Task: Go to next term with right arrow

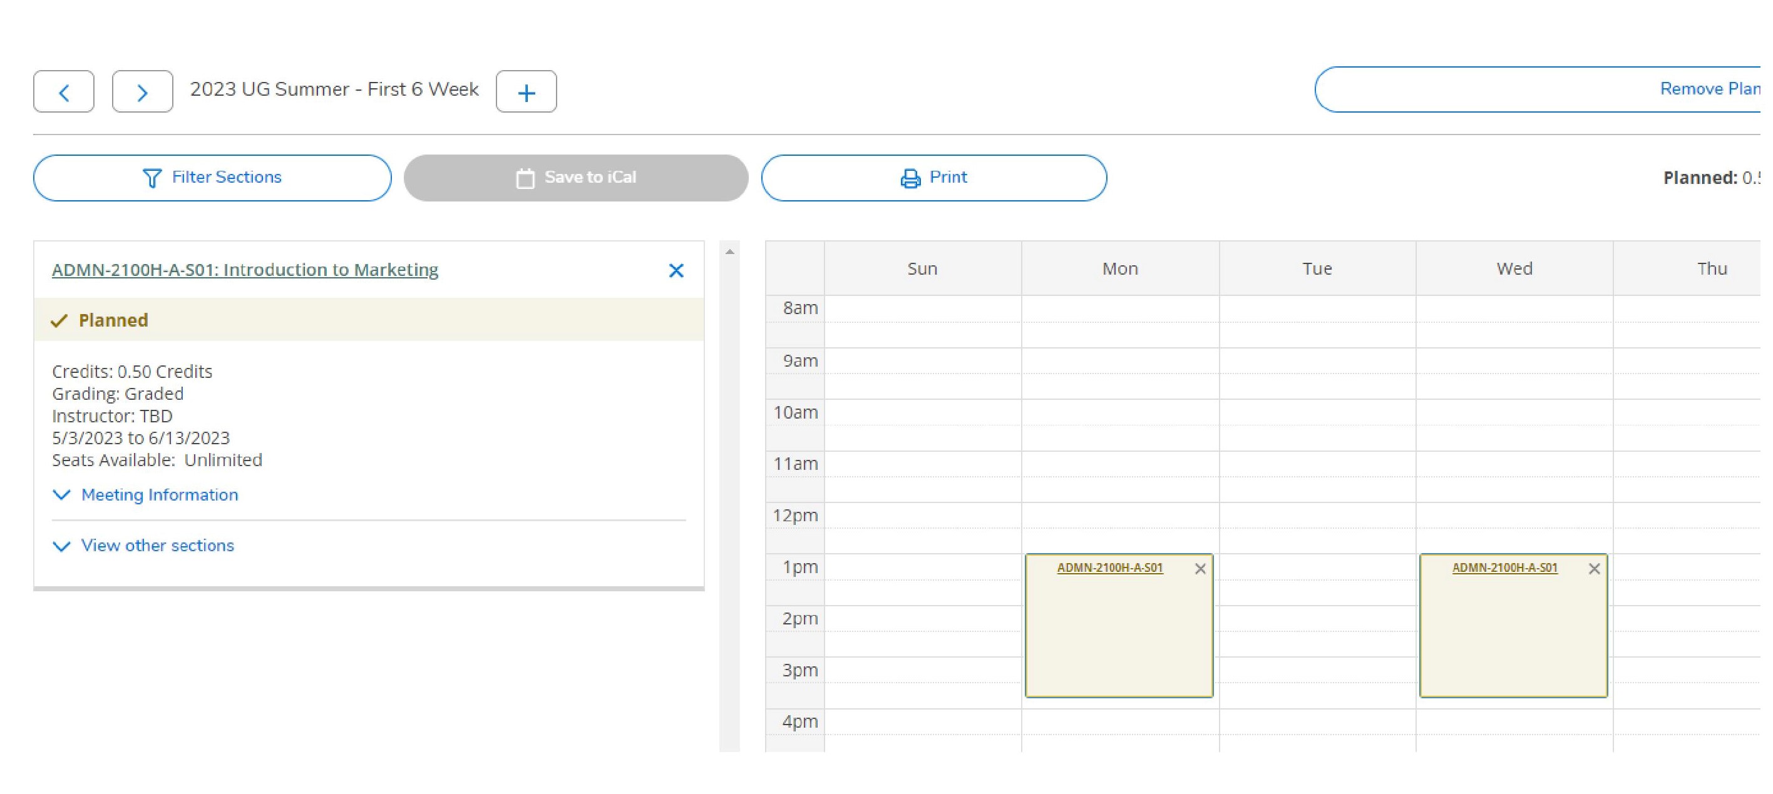Action: pos(141,91)
